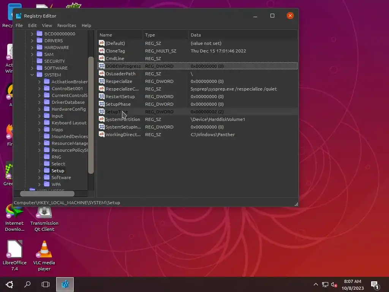Sort by the Name column header

point(120,35)
